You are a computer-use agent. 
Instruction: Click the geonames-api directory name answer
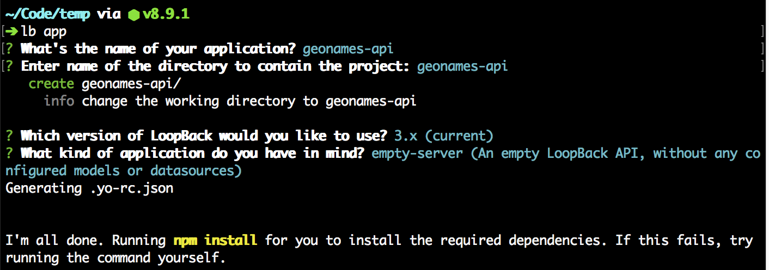(463, 67)
